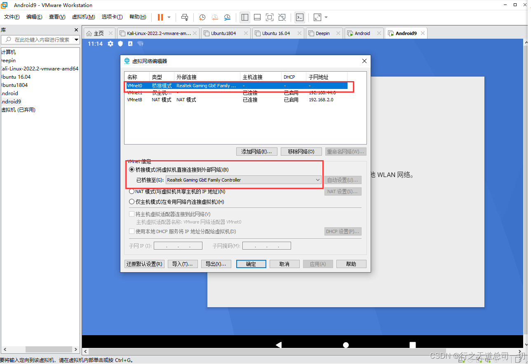Click the 还原默认设置(R) button

click(x=144, y=264)
